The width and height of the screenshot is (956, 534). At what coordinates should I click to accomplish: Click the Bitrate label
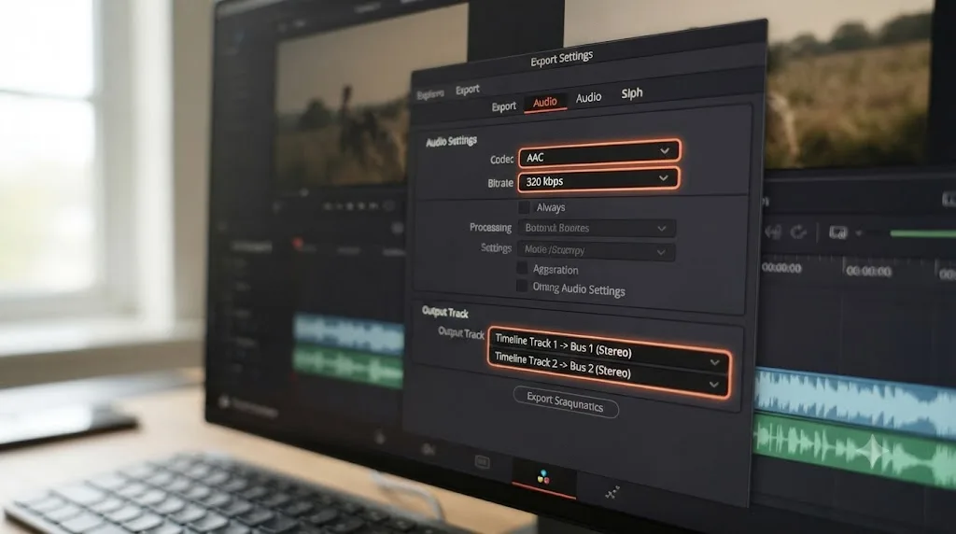(x=500, y=183)
